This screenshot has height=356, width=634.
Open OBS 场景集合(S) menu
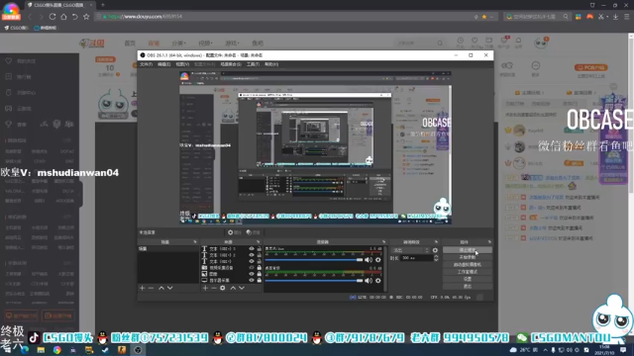click(x=231, y=64)
